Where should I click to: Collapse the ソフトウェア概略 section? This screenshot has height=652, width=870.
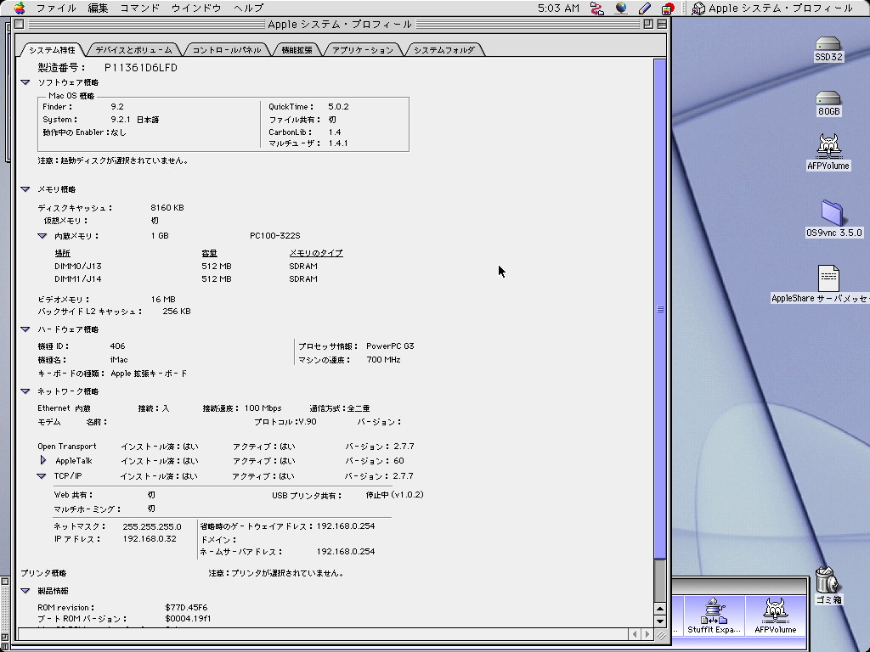click(25, 82)
